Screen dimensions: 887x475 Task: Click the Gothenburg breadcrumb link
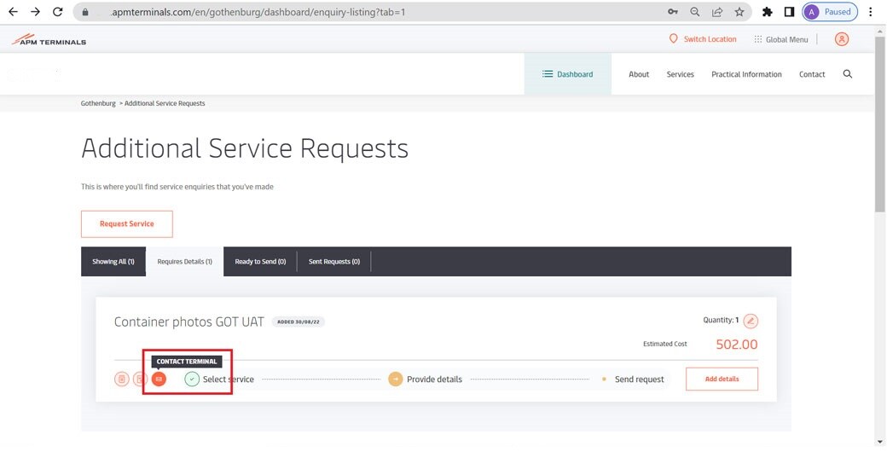click(98, 103)
